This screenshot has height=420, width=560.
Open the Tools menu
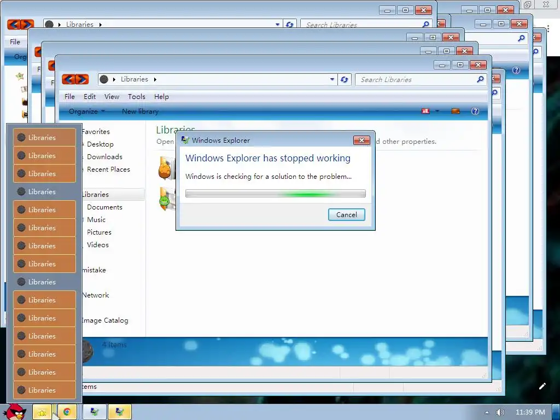[x=137, y=96]
